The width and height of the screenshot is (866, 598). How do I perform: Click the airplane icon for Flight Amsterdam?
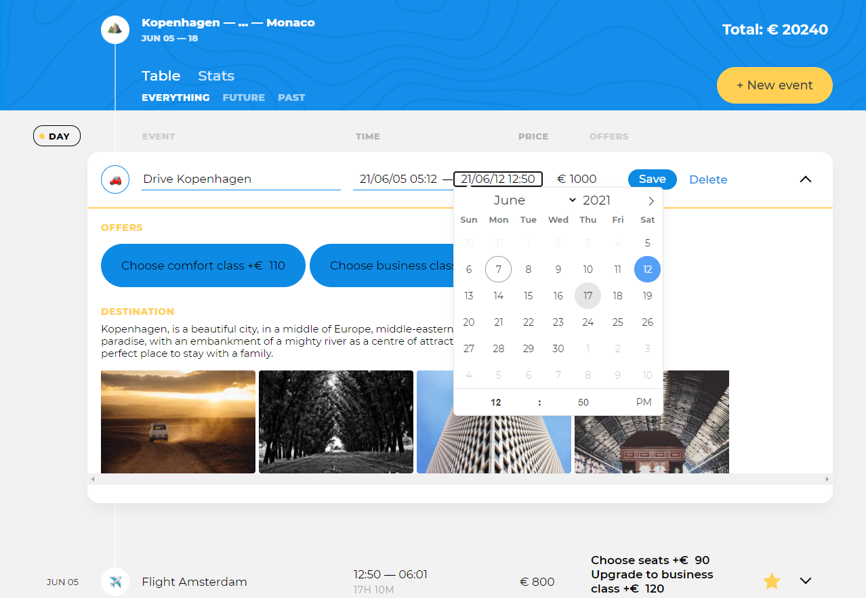coord(115,582)
